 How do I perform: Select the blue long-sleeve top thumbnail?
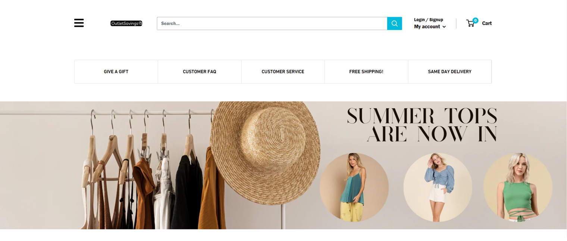tap(438, 187)
